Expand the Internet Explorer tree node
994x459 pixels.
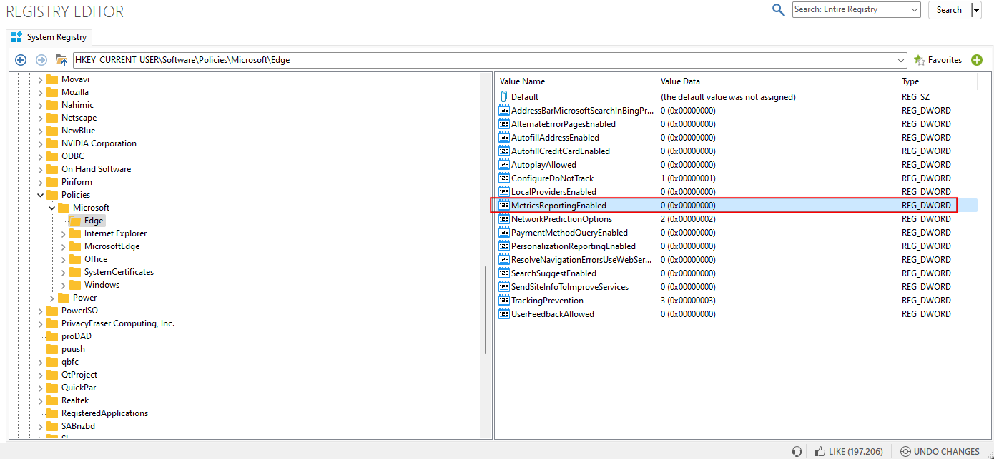point(63,233)
